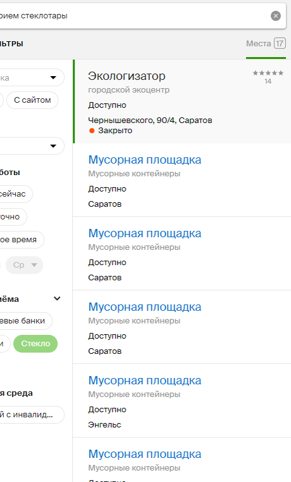
Task: Click the 'Энгельс' location text
Action: click(104, 425)
